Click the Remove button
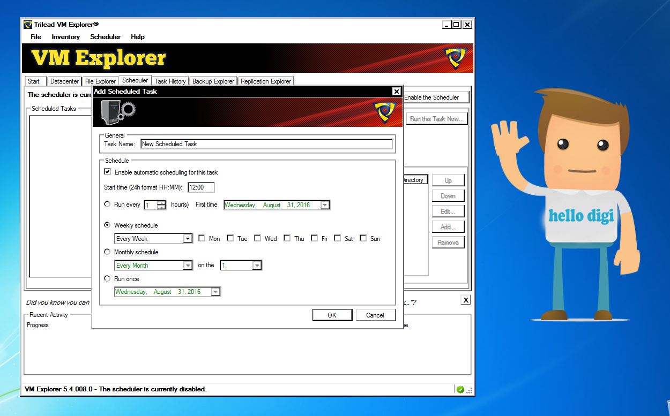670x416 pixels. (x=448, y=243)
